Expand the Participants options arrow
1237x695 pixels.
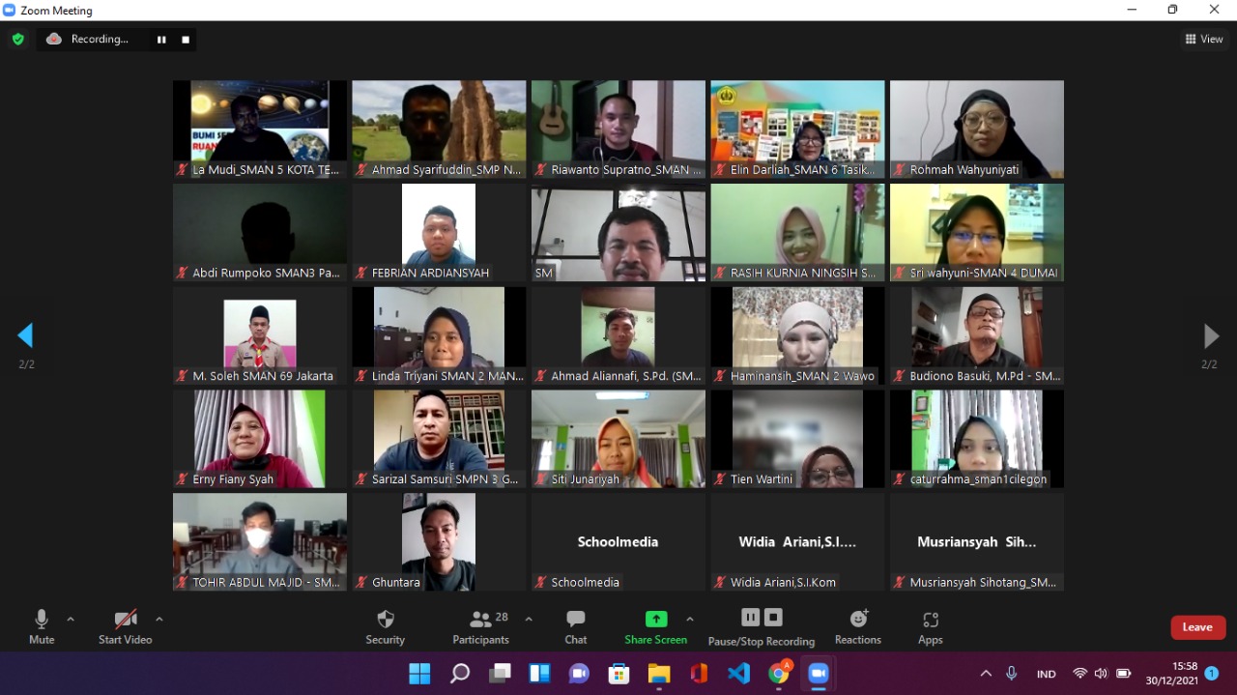tap(529, 619)
